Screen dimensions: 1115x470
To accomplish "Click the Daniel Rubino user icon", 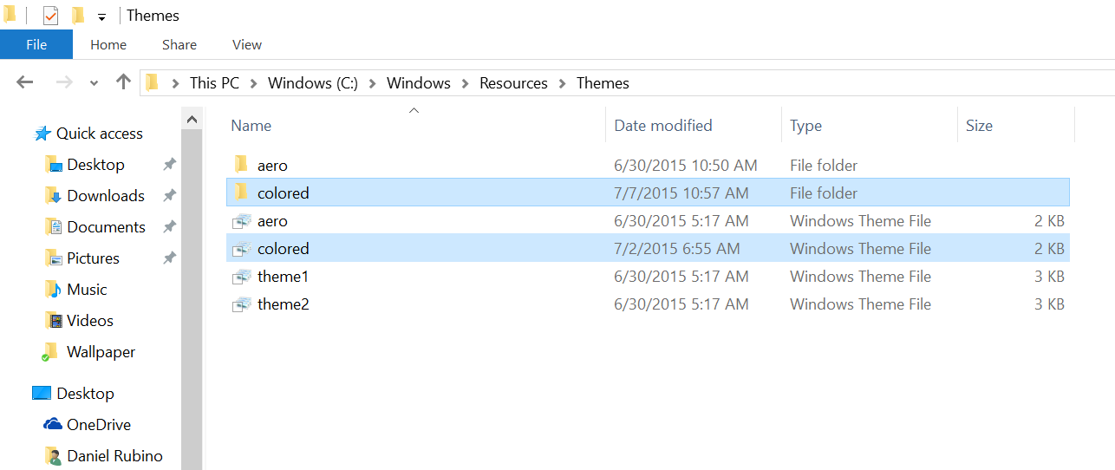I will point(53,456).
